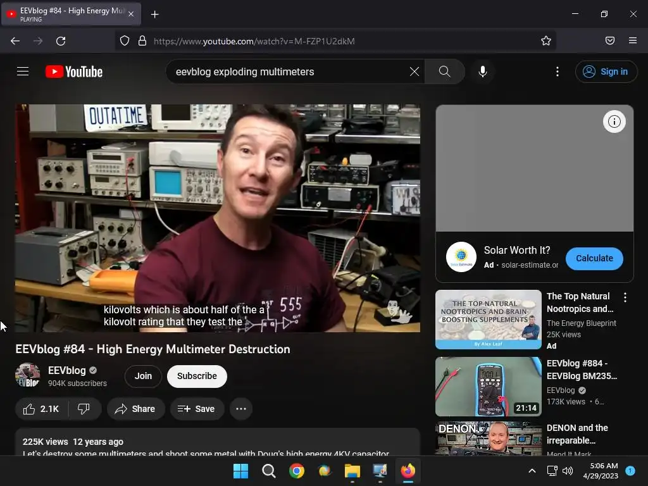The image size is (648, 486).
Task: Switch to Firefox taskbar icon
Action: [408, 471]
